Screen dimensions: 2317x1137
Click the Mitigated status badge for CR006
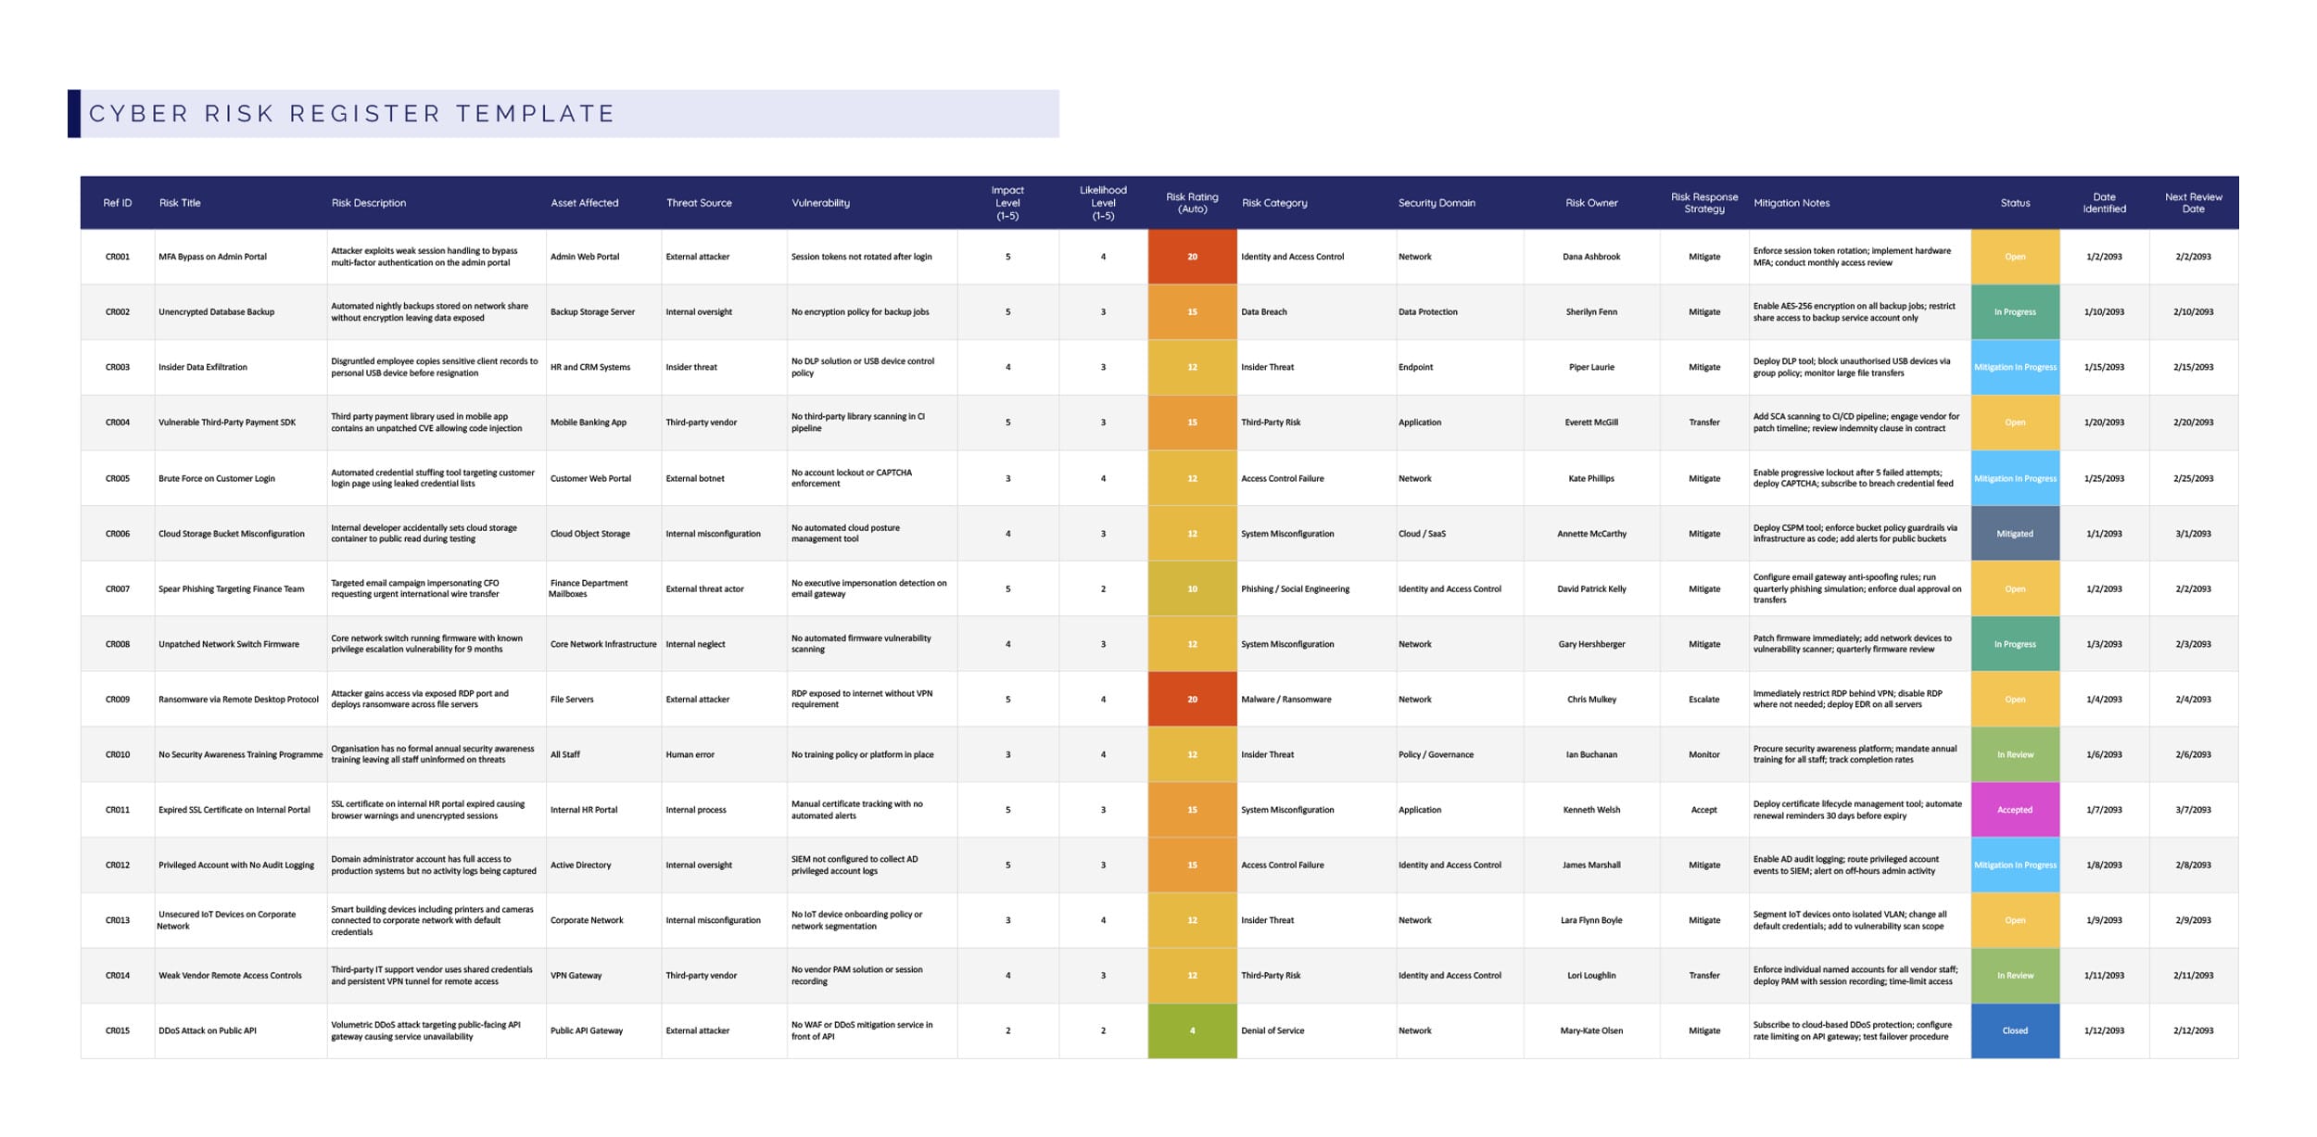click(2014, 534)
